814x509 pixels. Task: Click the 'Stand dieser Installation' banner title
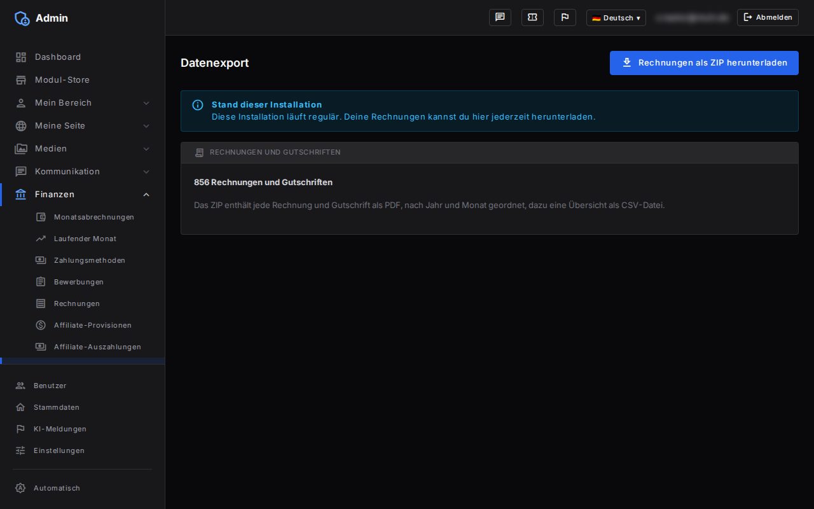(267, 104)
